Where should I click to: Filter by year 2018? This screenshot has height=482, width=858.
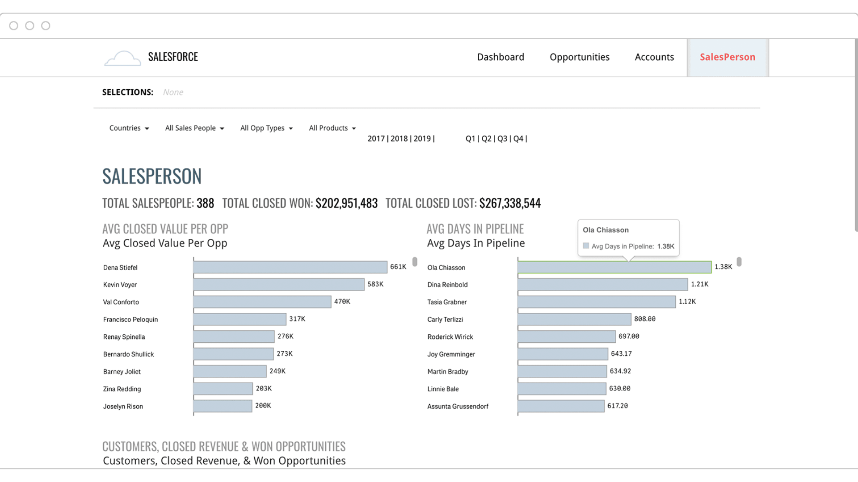399,139
